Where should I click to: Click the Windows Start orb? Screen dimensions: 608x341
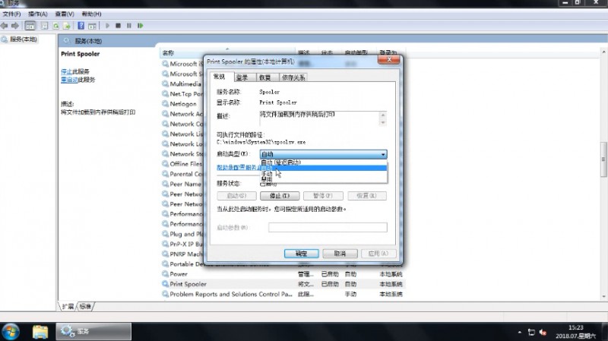(x=11, y=332)
